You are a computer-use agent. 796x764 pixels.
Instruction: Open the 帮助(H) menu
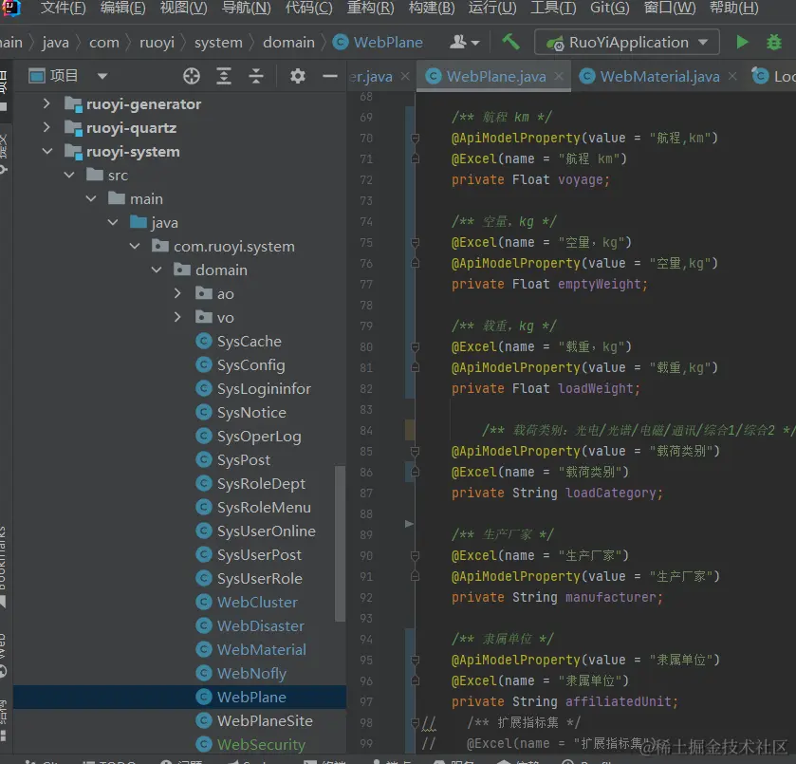pyautogui.click(x=733, y=8)
